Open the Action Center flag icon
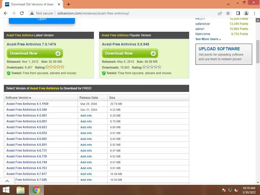 (x=224, y=190)
